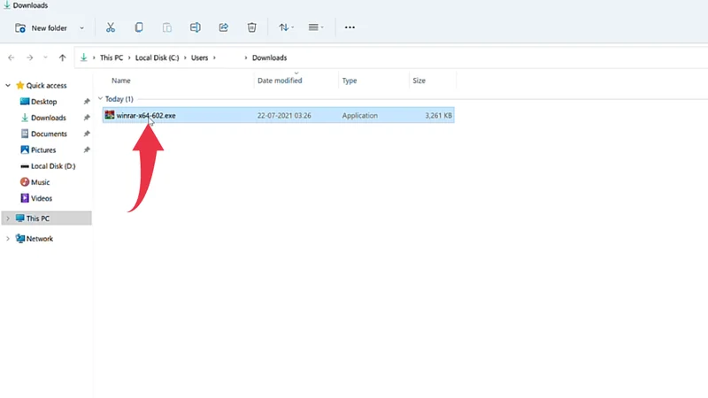
Task: Sort by Date modified column header
Action: (280, 80)
